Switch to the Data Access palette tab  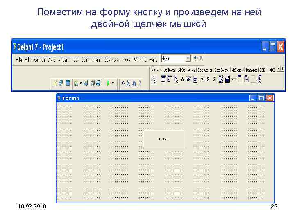(205, 70)
